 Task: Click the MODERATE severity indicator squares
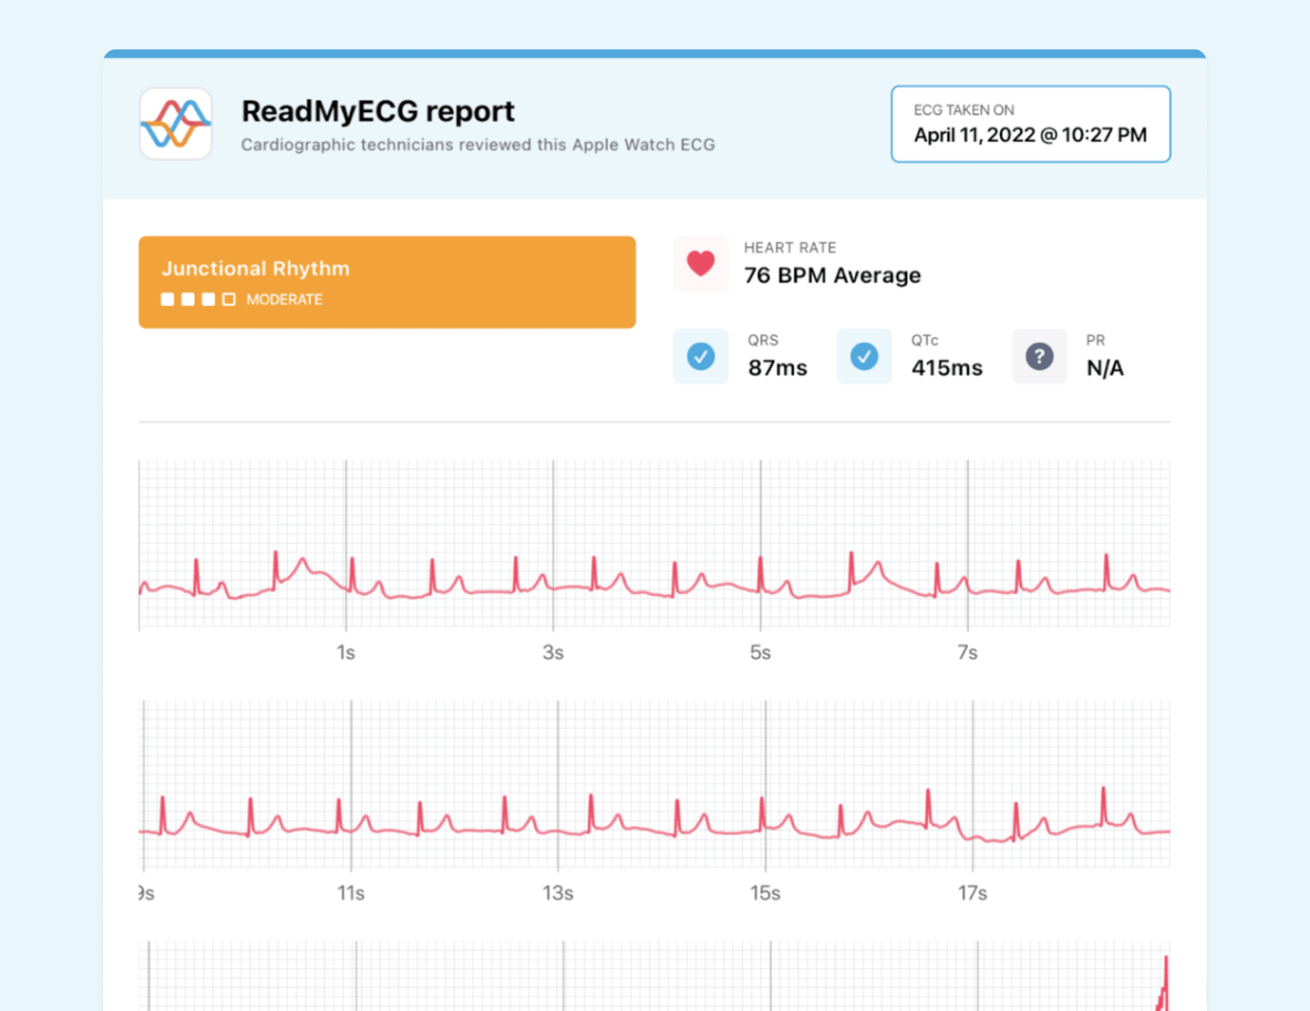point(198,299)
